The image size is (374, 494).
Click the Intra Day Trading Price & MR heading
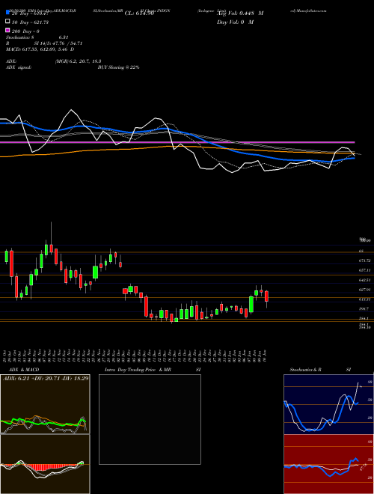click(138, 370)
